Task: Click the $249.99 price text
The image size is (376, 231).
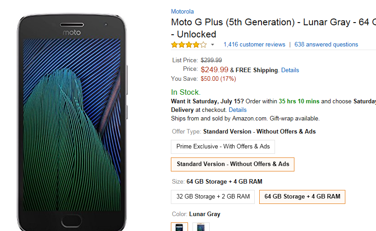Action: coord(215,69)
